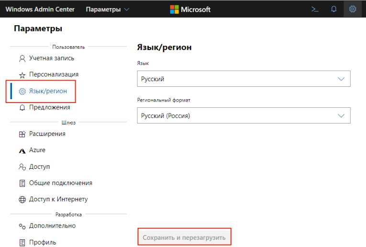Image resolution: width=366 pixels, height=247 pixels.
Task: Click the Язык/регион gear icon
Action: 22,91
